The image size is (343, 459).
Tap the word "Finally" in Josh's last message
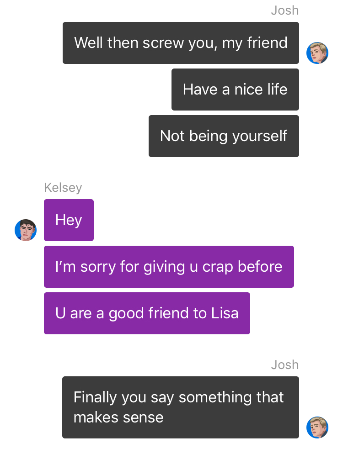coord(95,397)
